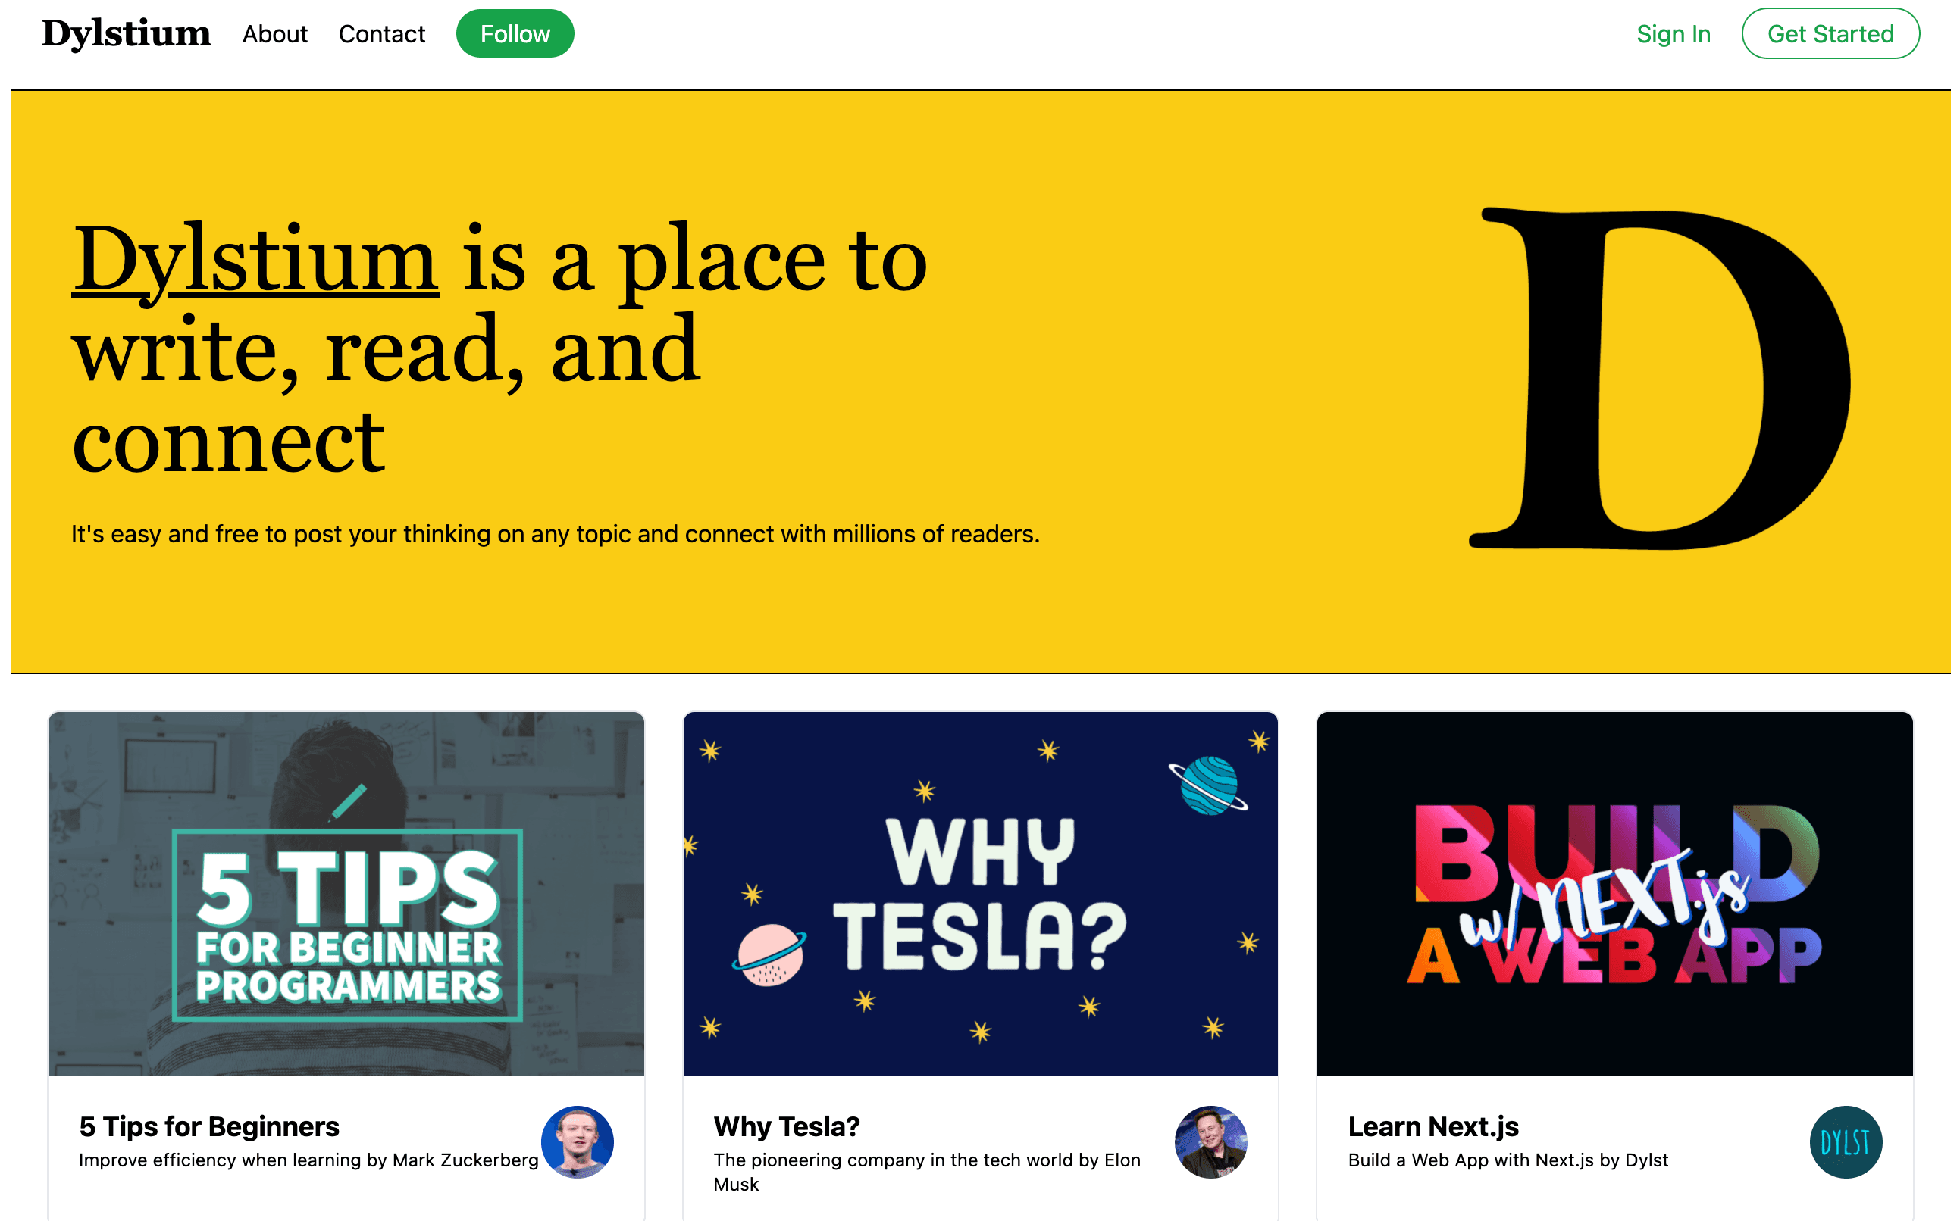
Task: Click the 'It's easy and free to post' tagline
Action: coord(555,534)
